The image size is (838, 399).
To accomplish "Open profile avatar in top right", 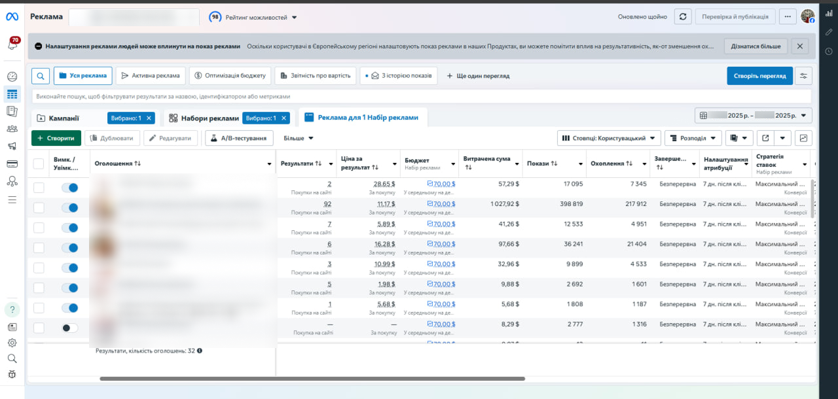I will pyautogui.click(x=808, y=17).
